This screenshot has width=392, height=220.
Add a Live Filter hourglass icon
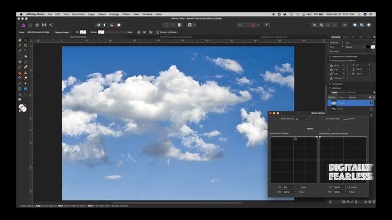click(356, 202)
